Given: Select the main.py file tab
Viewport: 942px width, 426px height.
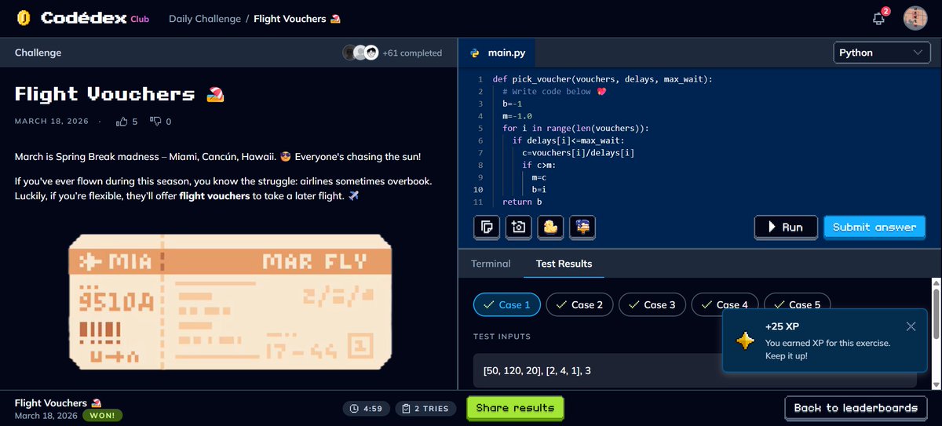Looking at the screenshot, I should pos(497,53).
